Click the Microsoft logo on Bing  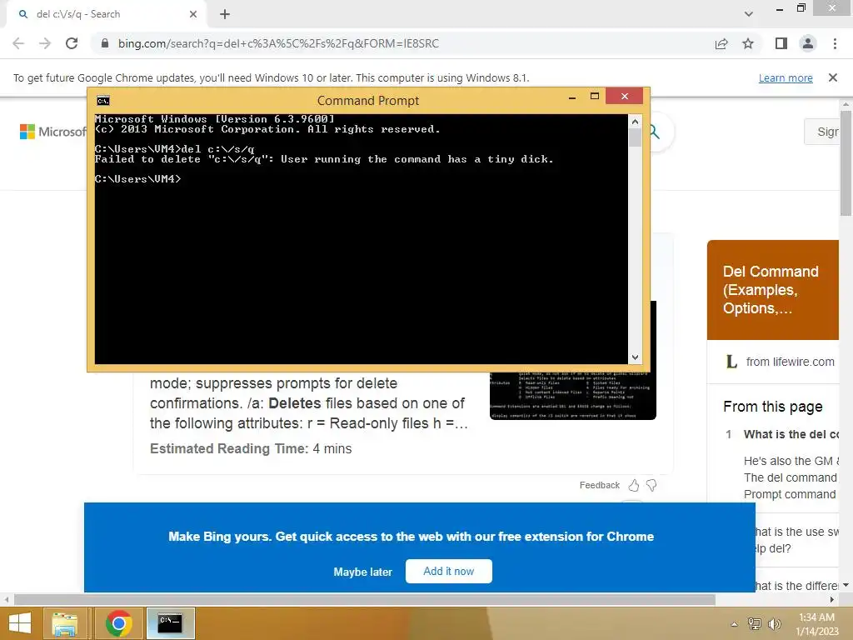point(52,132)
